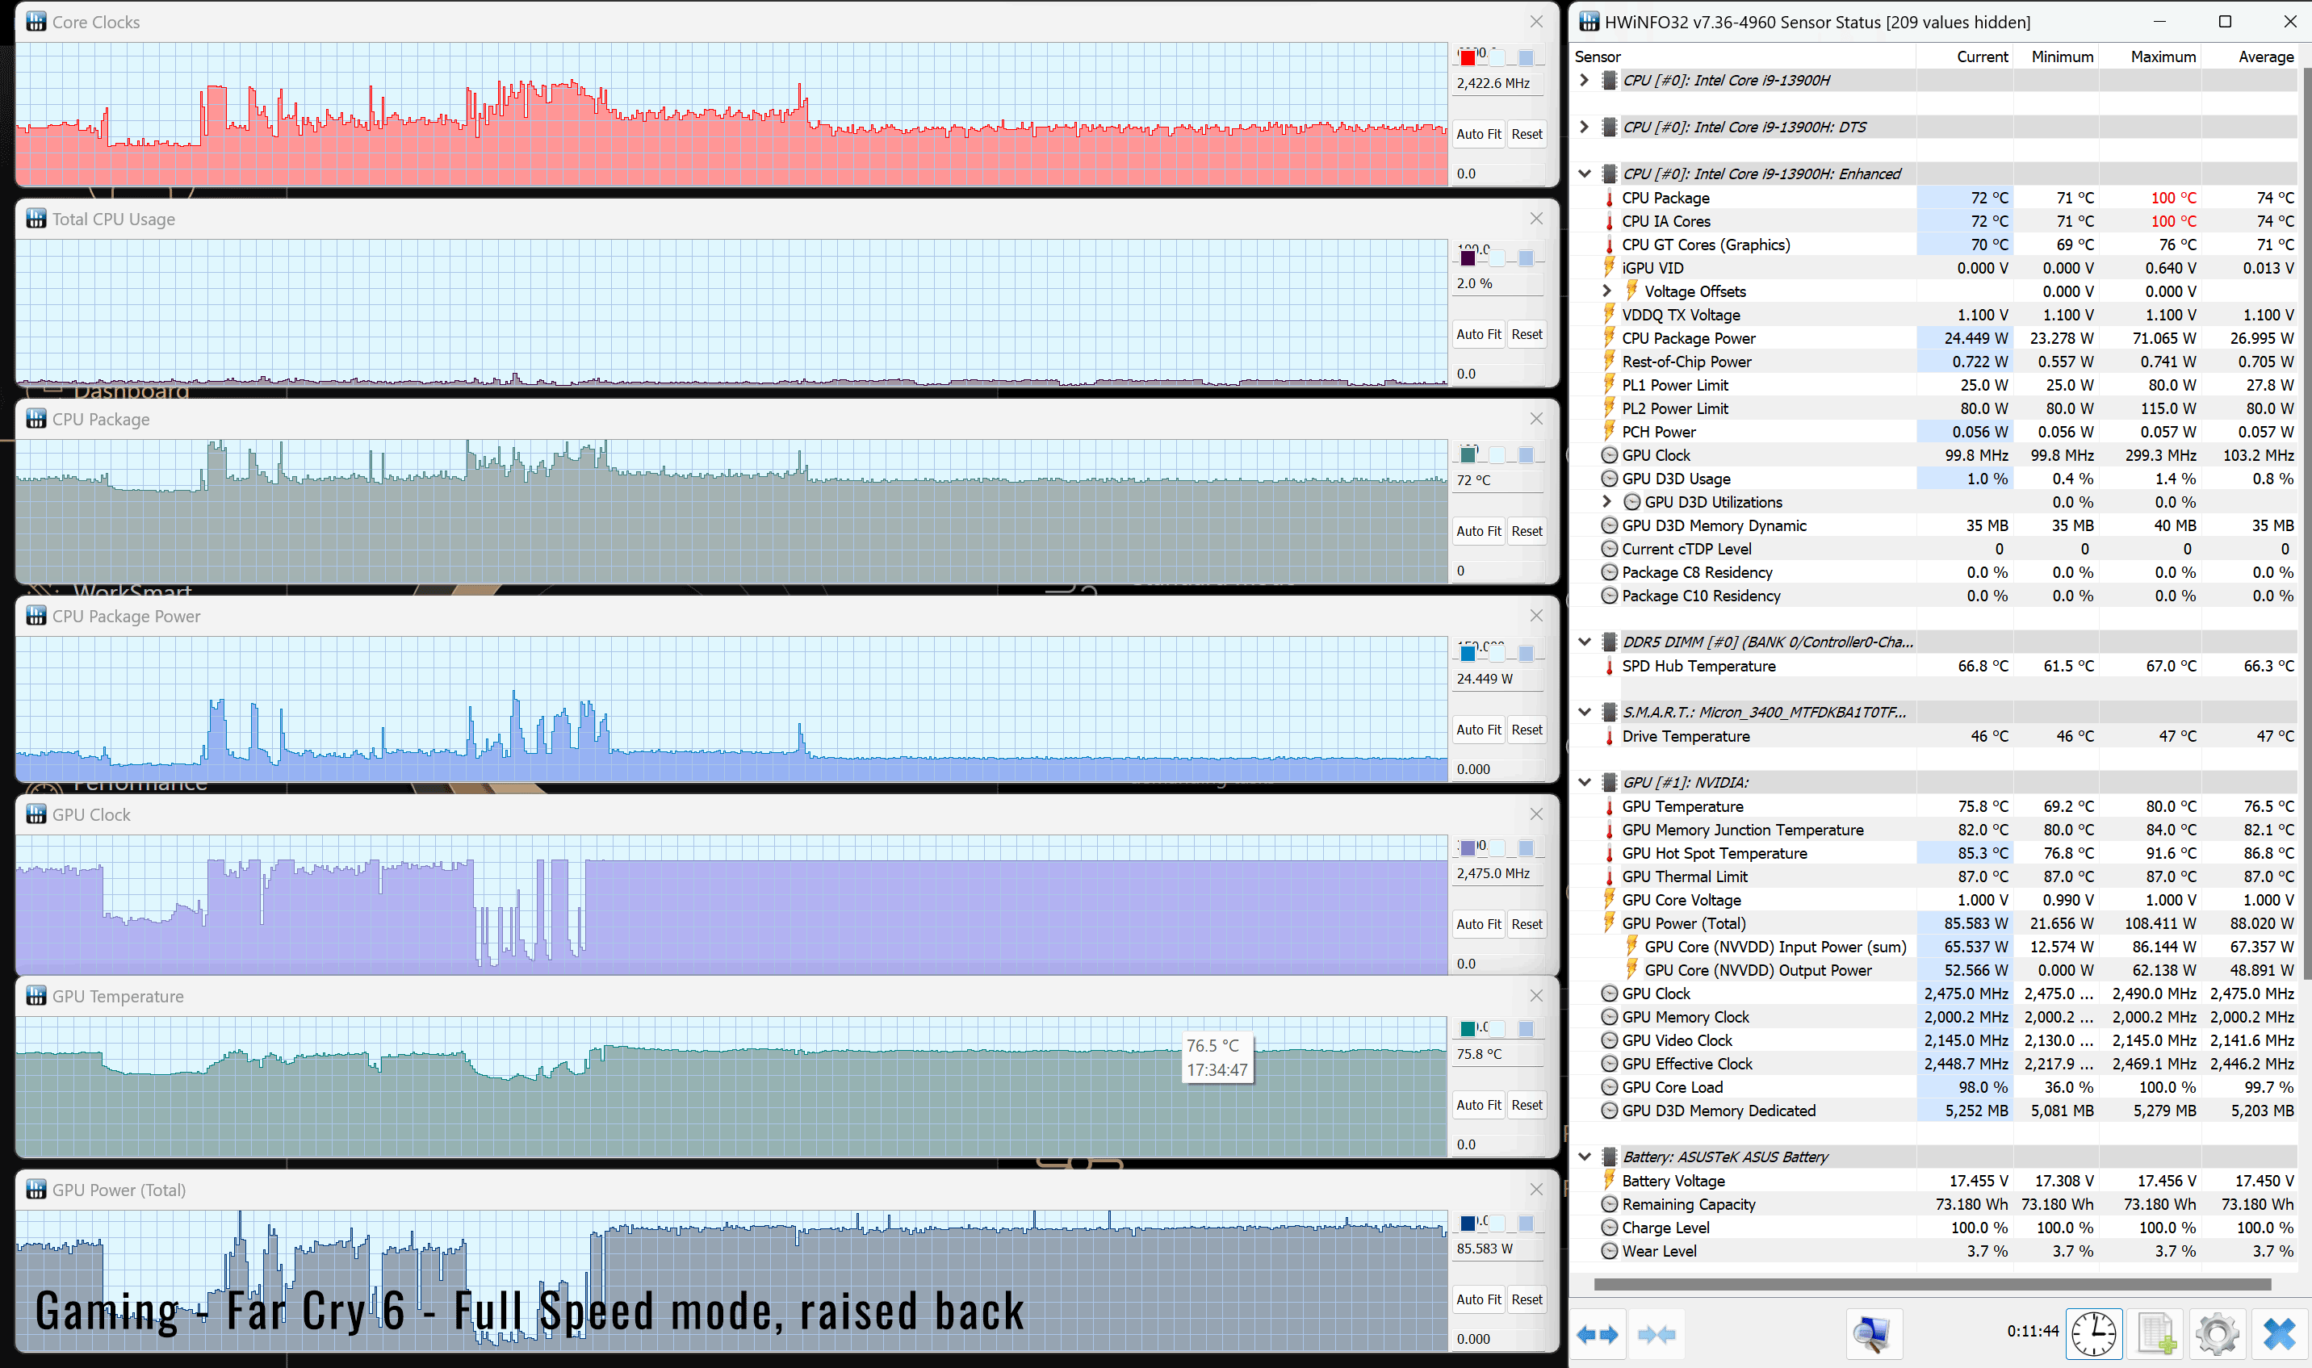The image size is (2312, 1368).
Task: Click the 0.000 minimum field in CPU Package Power
Action: [1499, 769]
